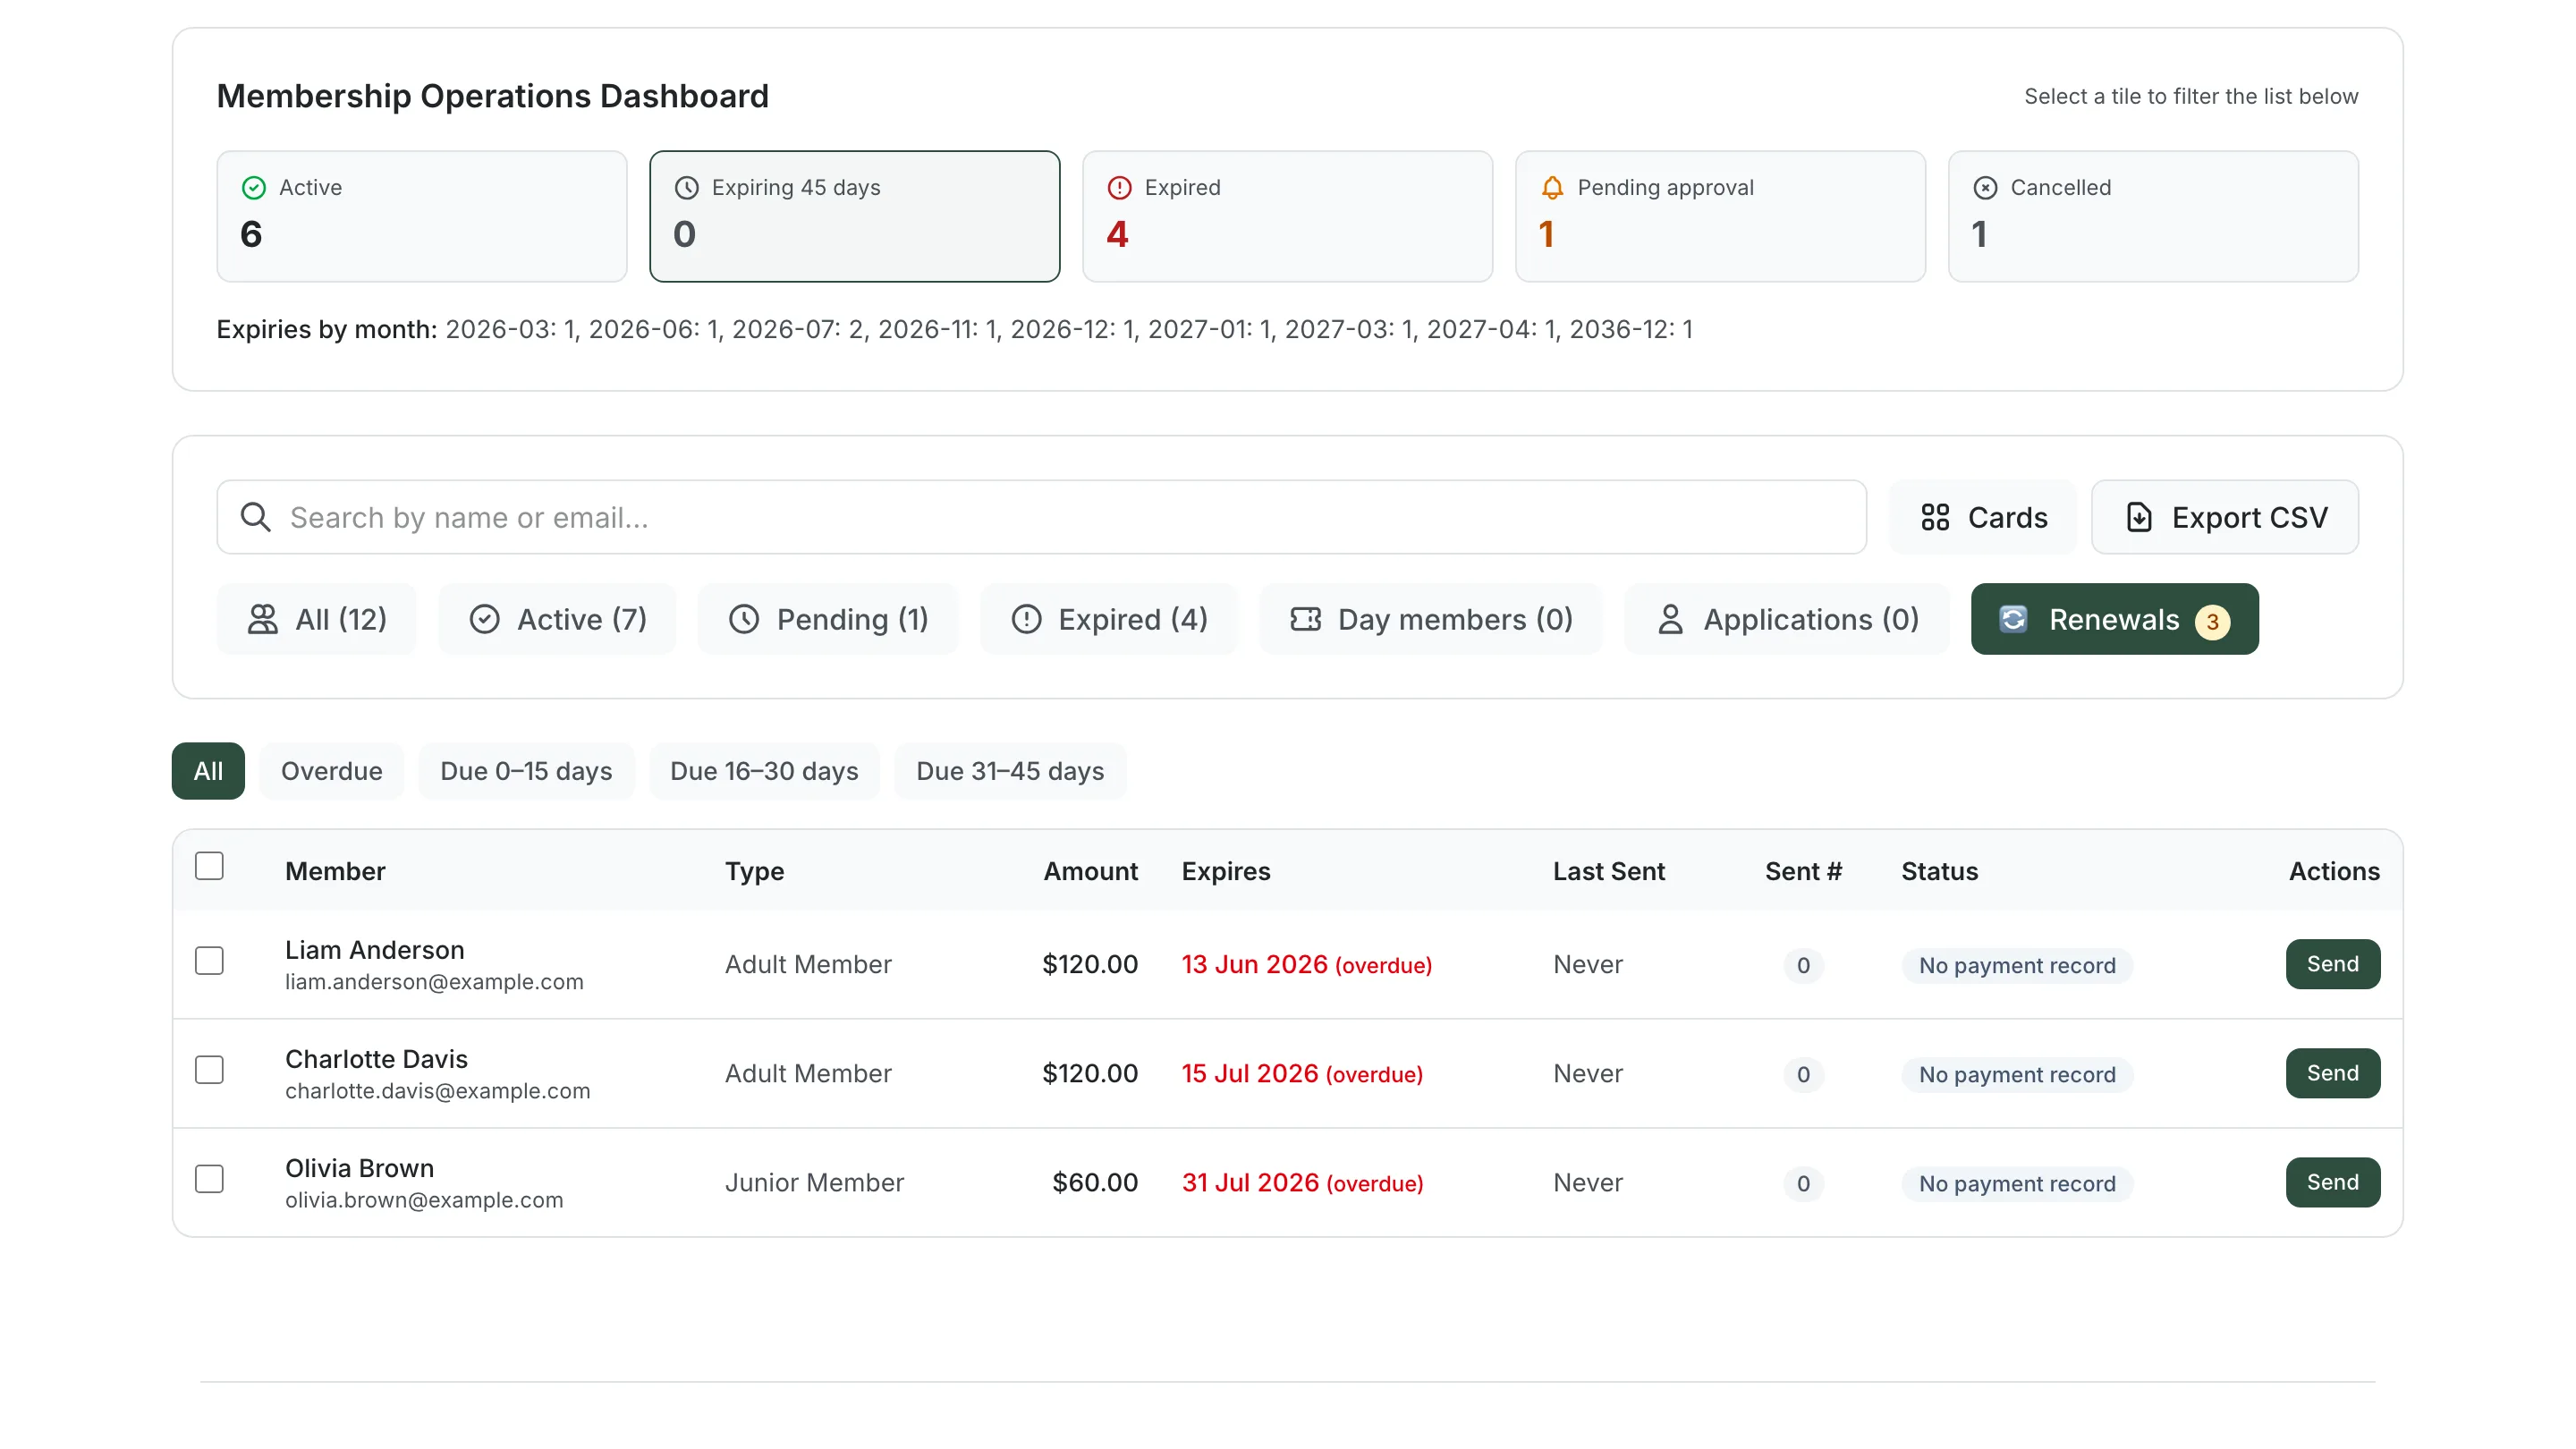Image resolution: width=2576 pixels, height=1449 pixels.
Task: Select the Pending approval tile
Action: (1721, 216)
